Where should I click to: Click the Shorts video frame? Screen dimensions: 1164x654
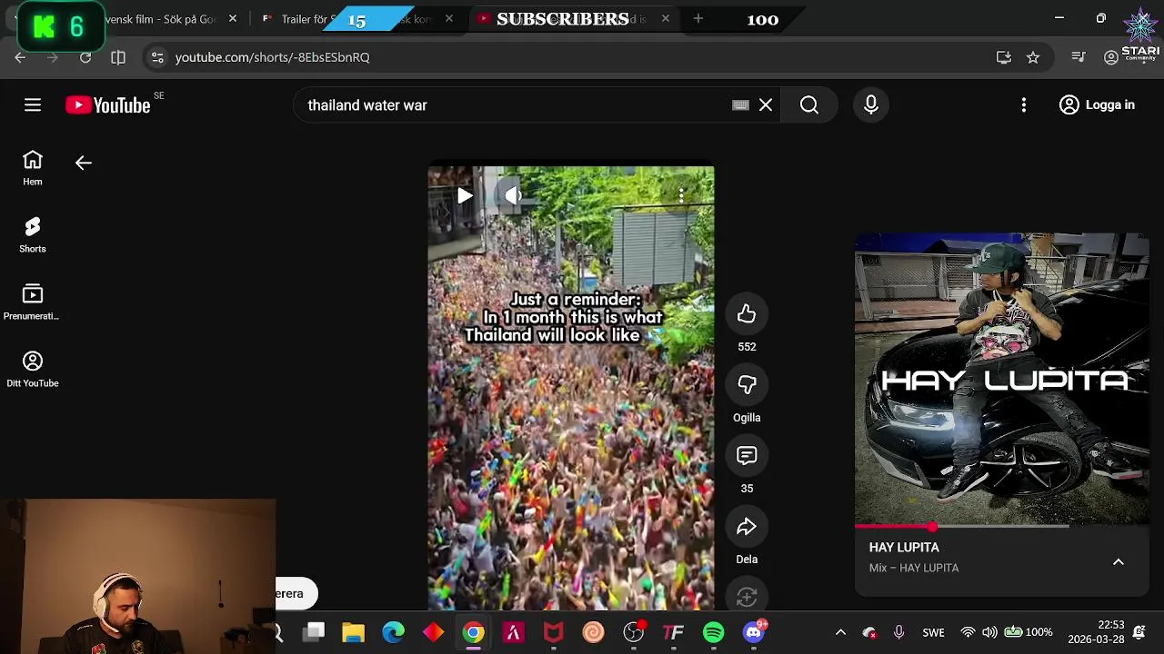point(571,388)
